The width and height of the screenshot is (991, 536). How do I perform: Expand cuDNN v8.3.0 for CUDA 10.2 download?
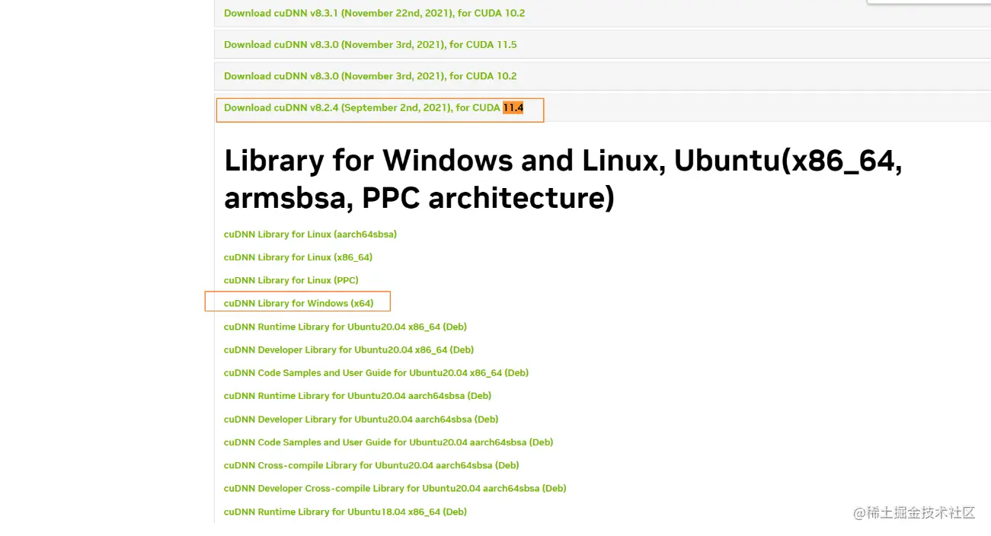coord(370,76)
